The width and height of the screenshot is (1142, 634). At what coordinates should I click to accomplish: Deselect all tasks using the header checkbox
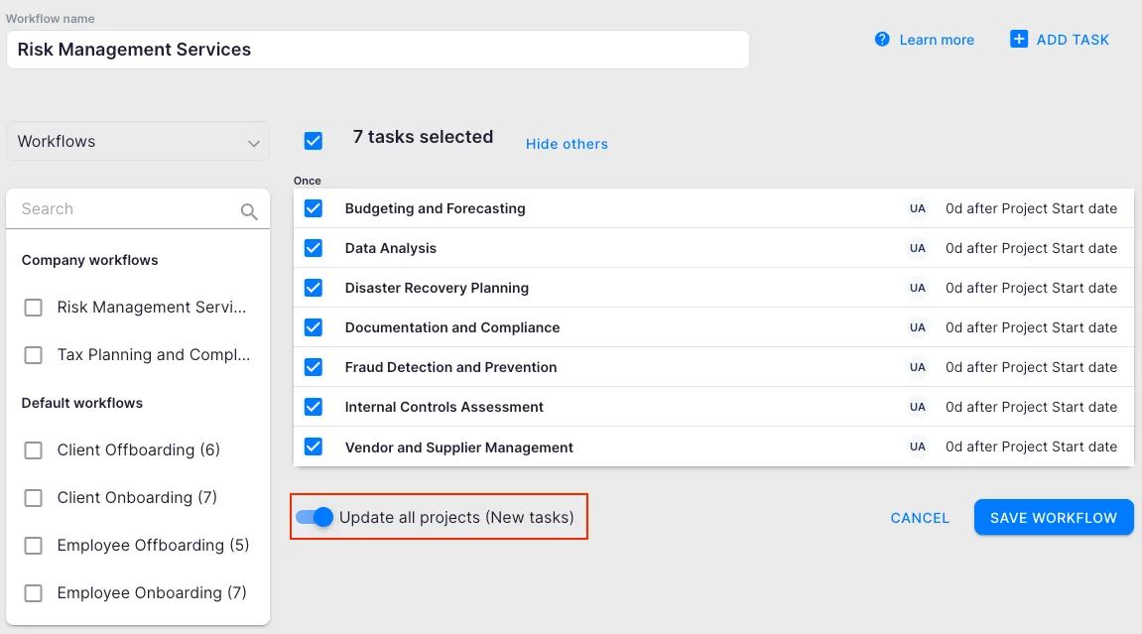[314, 141]
